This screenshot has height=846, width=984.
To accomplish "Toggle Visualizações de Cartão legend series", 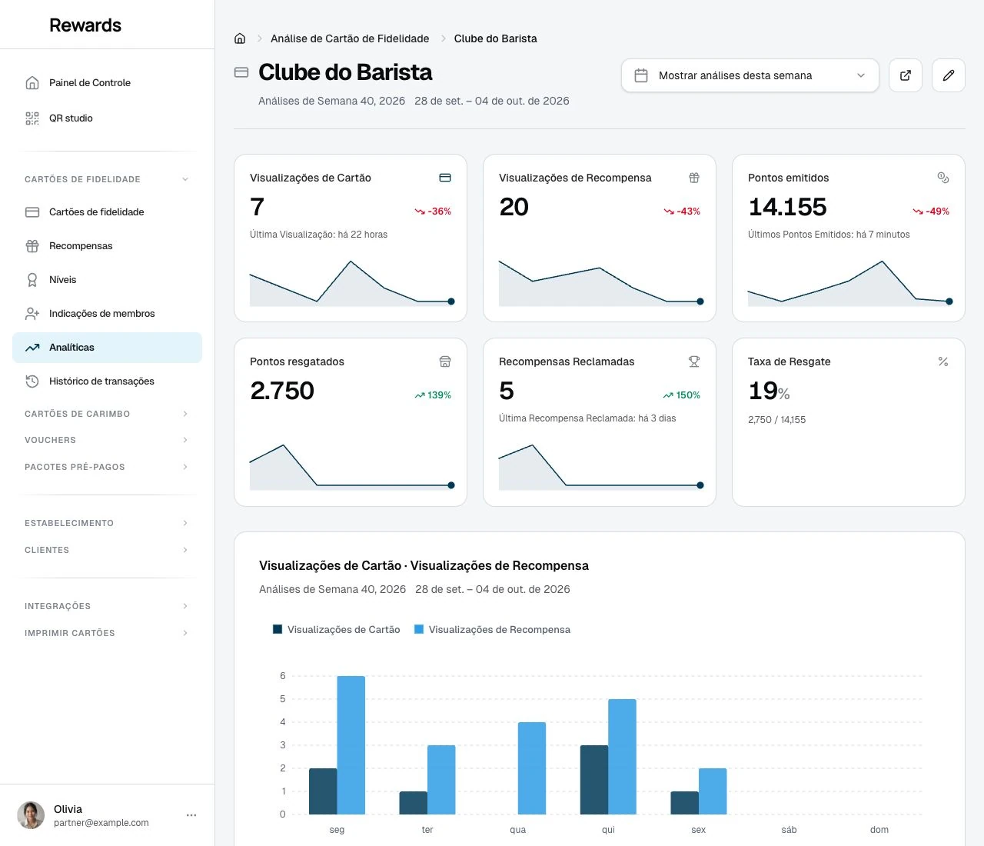I will pyautogui.click(x=337, y=629).
